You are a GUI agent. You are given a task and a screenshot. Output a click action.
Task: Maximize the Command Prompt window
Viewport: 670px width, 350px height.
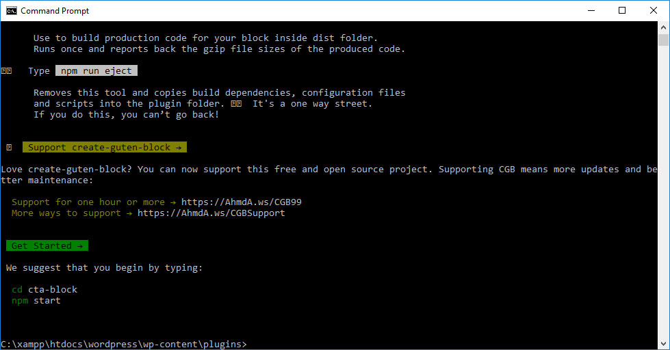tap(622, 10)
